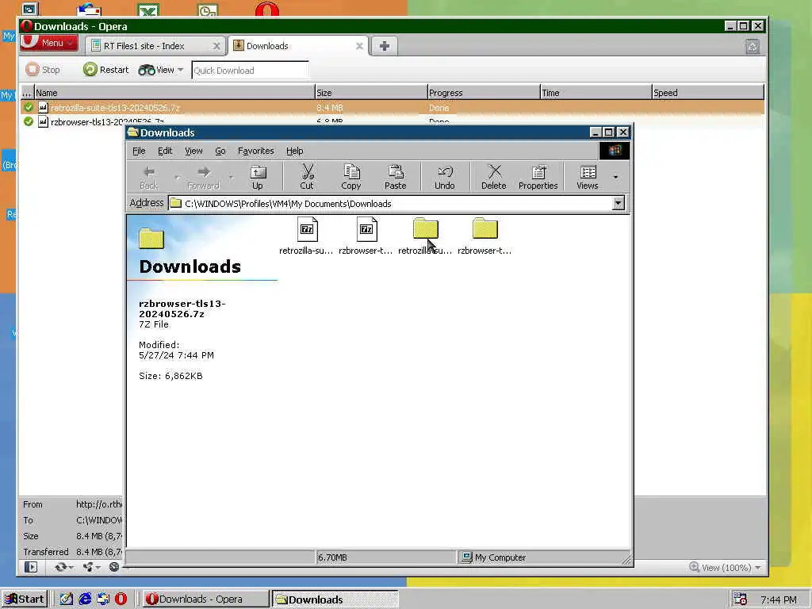Select the retrozilla-su... folder icon
The image size is (812, 609).
(425, 236)
